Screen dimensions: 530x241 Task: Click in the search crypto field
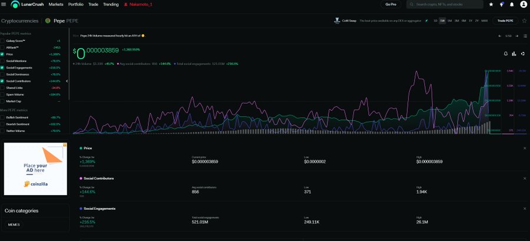tap(445, 4)
